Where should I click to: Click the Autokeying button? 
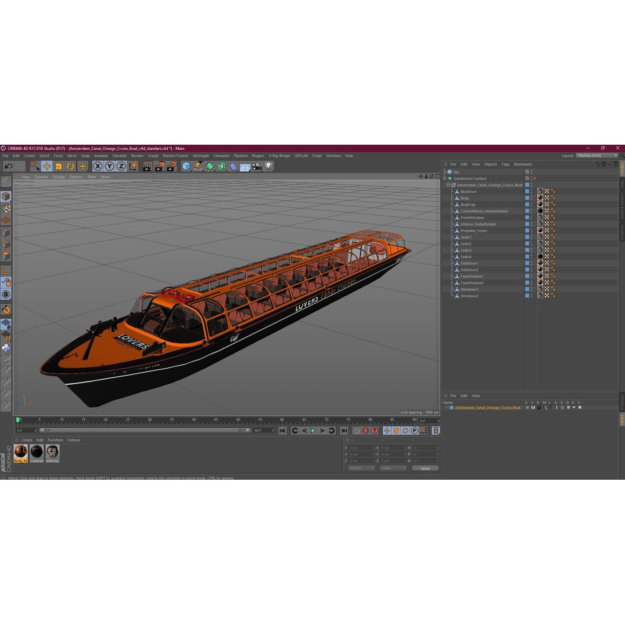365,431
